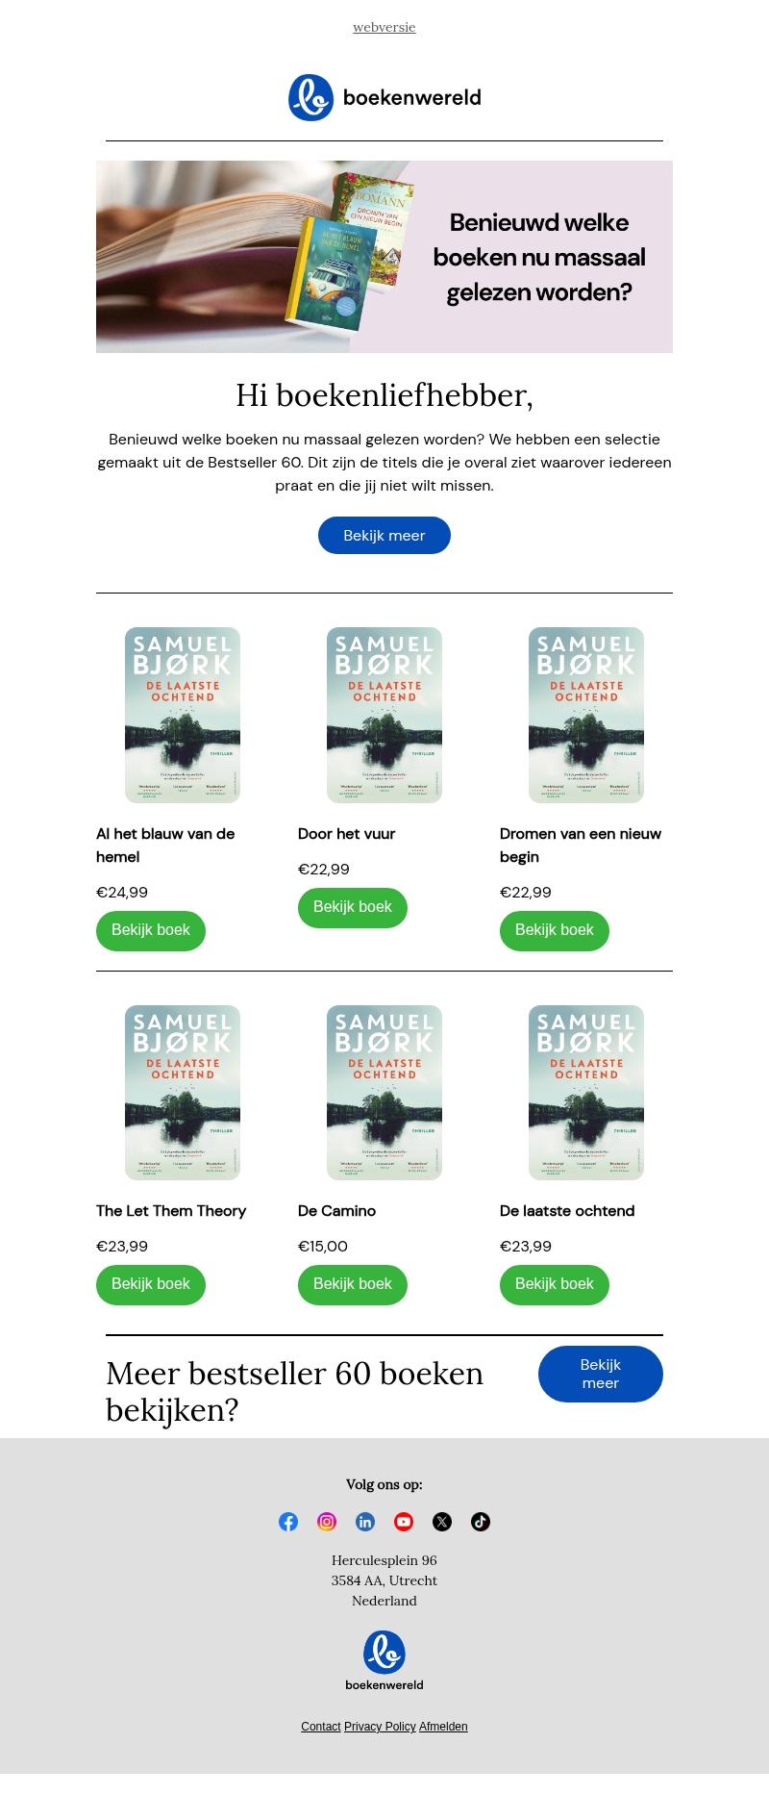Open the hero banner image with books
Screen dimensions: 769x1794
pyautogui.click(x=384, y=257)
